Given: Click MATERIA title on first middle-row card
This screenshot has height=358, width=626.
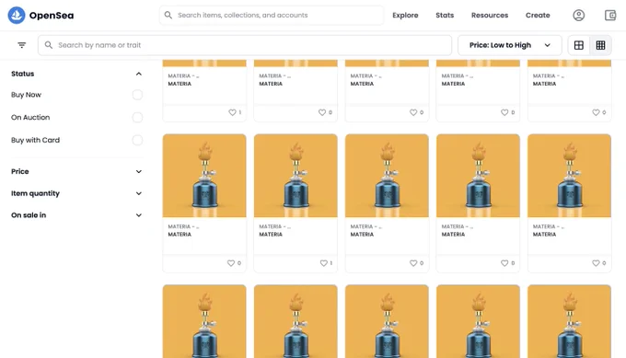Looking at the screenshot, I should (x=180, y=235).
